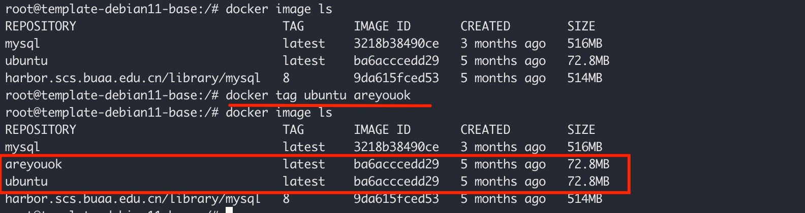Click the second IMAGE ID column header

382,130
